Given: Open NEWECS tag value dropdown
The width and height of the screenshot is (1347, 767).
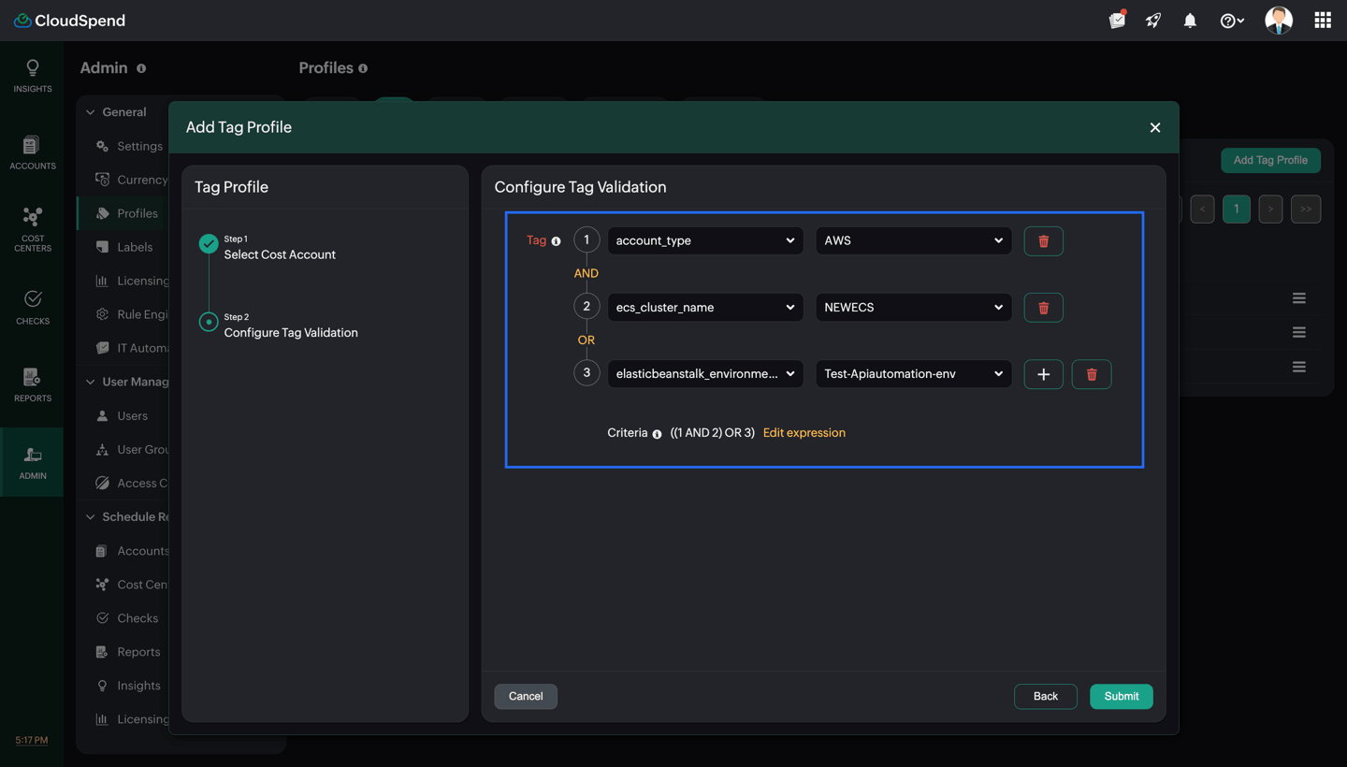Looking at the screenshot, I should (x=914, y=307).
